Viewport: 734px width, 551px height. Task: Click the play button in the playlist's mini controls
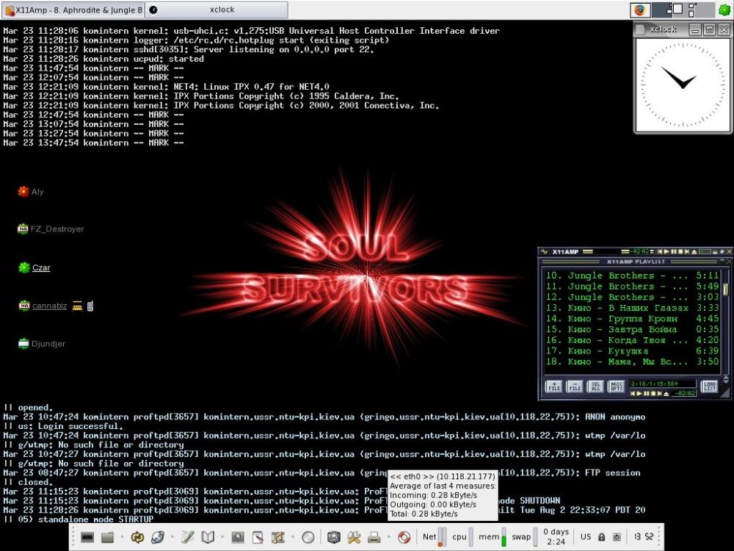639,394
